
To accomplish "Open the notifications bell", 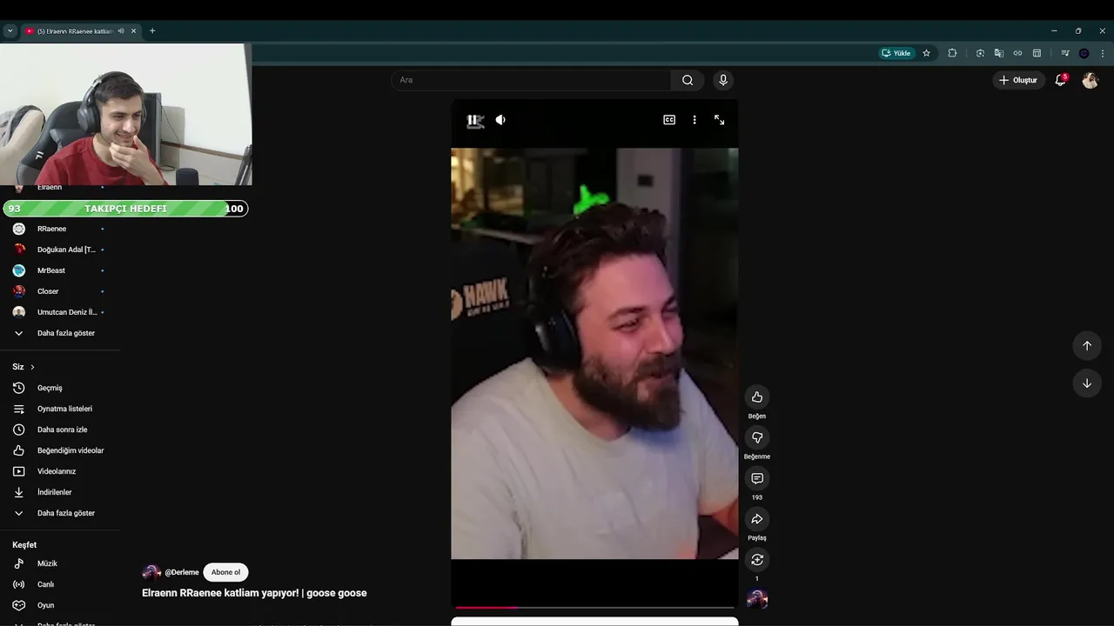I will coord(1060,80).
